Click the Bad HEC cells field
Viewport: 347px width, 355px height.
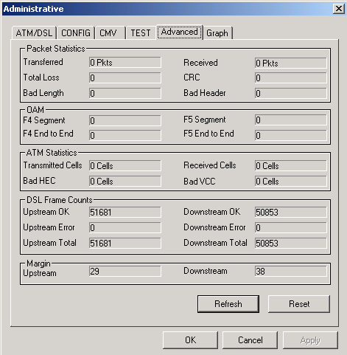point(125,181)
